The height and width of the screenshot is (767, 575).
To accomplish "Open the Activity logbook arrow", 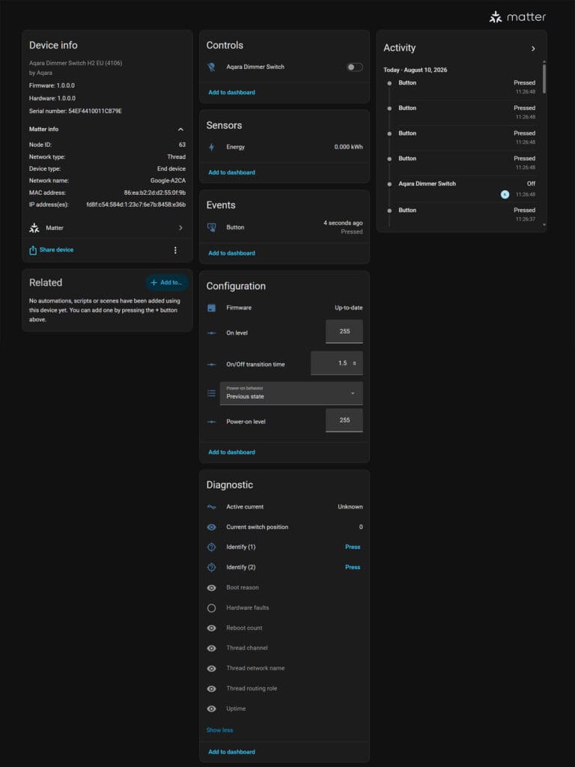I will click(x=533, y=49).
